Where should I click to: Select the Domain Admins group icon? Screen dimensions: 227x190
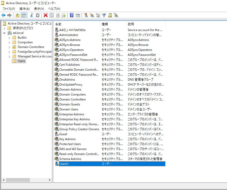[57, 89]
